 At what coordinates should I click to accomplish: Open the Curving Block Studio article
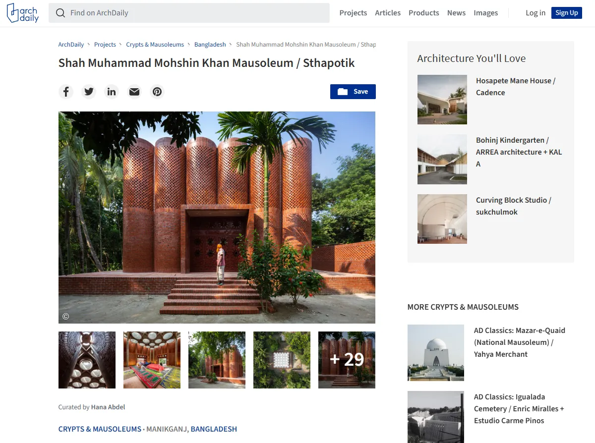coord(514,206)
